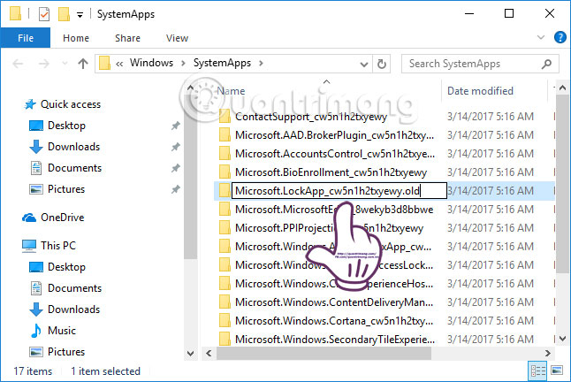This screenshot has height=382, width=571.
Task: Click the New folder icon in the title bar
Action: 64,14
